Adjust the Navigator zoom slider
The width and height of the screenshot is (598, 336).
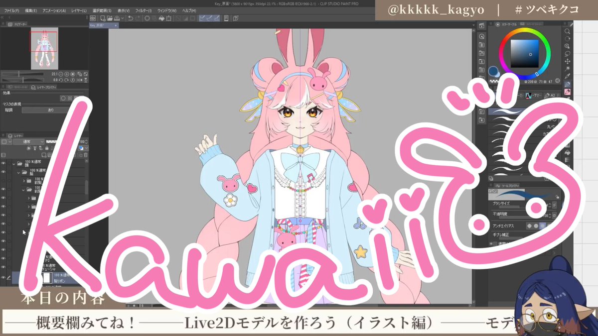[23, 74]
